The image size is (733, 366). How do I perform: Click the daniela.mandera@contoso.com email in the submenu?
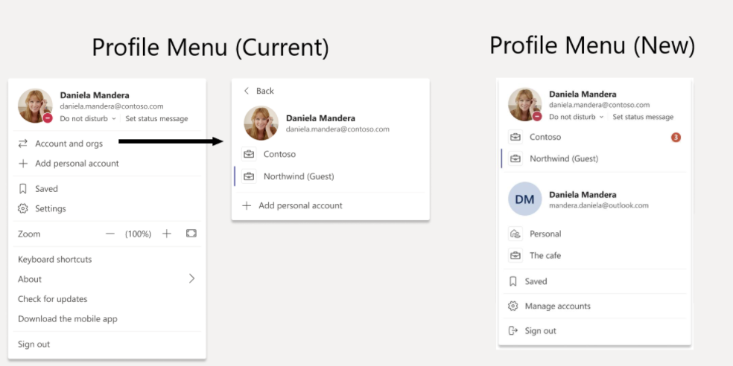(337, 129)
